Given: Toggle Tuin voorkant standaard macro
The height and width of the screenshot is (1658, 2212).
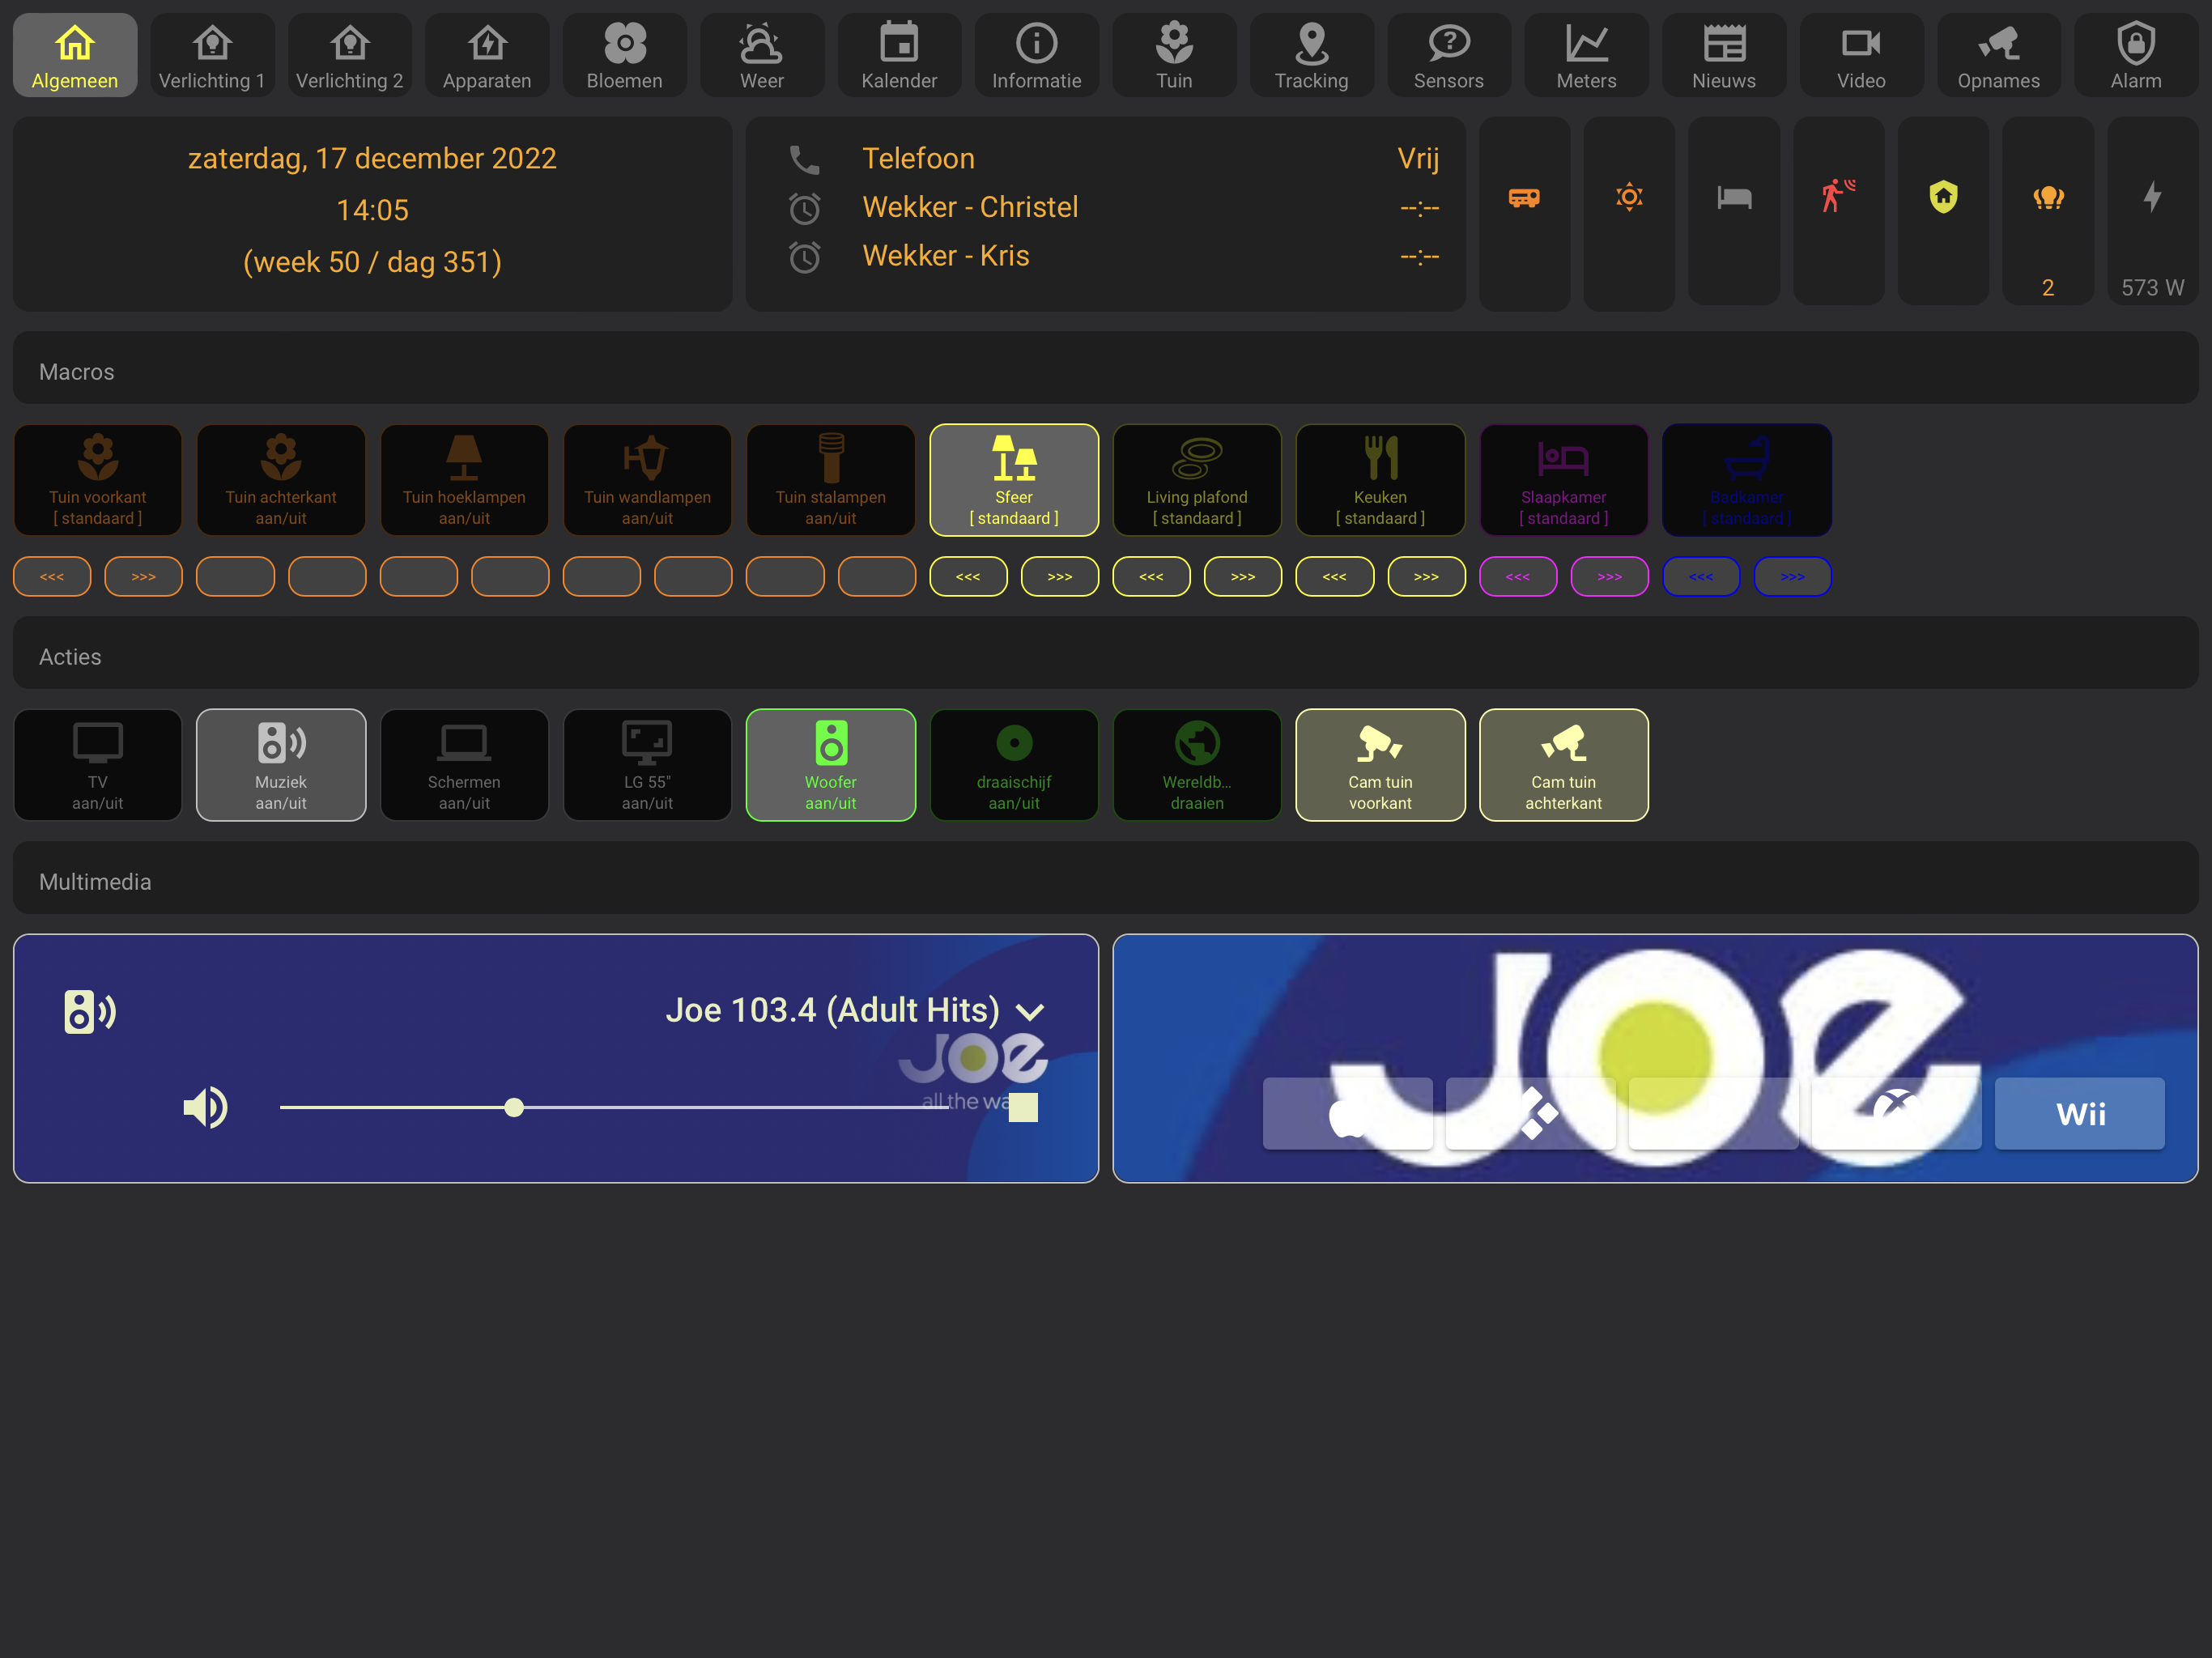Looking at the screenshot, I should click(98, 480).
